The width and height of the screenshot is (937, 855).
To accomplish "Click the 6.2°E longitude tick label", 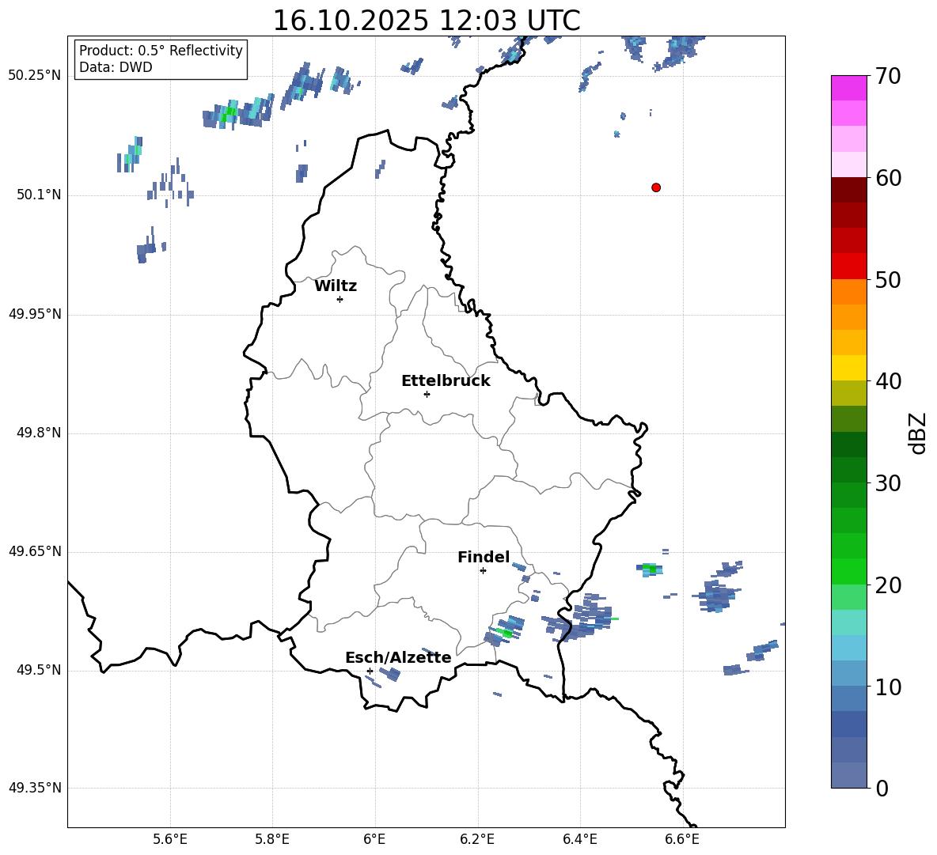I will (x=477, y=838).
